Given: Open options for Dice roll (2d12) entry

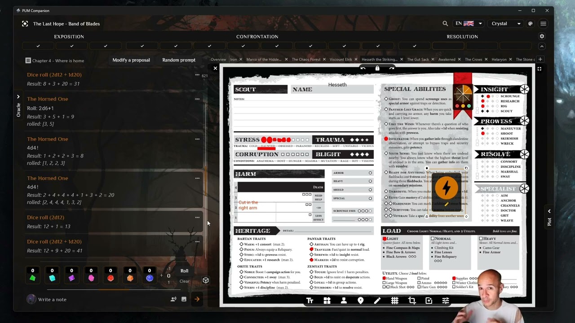Looking at the screenshot, I should 197,218.
